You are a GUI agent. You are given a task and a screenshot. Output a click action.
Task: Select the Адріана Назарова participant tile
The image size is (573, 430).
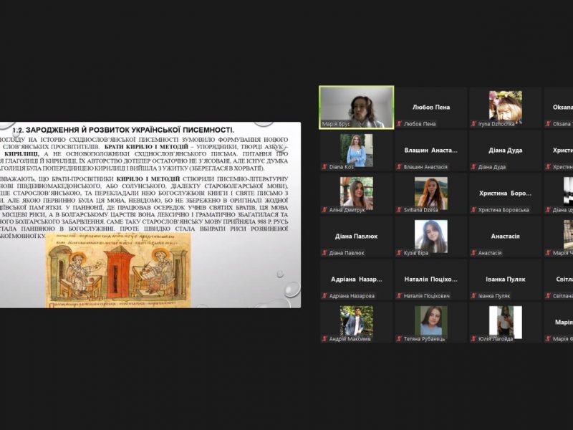(356, 278)
